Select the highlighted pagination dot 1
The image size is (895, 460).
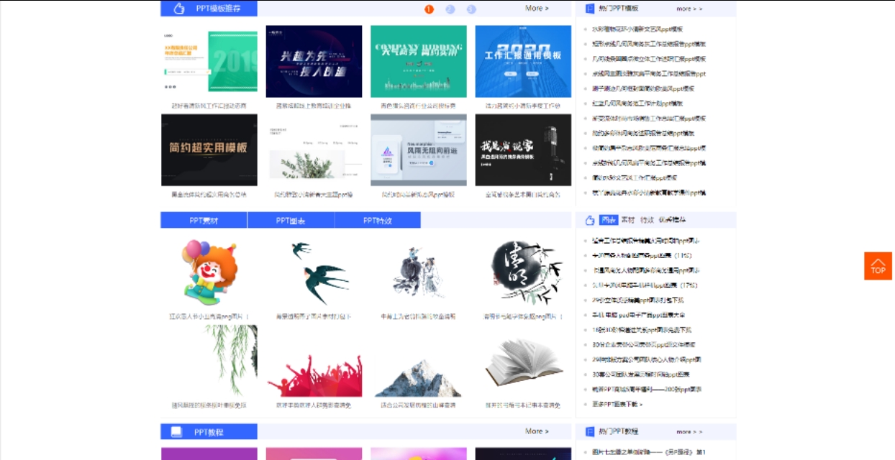point(429,9)
